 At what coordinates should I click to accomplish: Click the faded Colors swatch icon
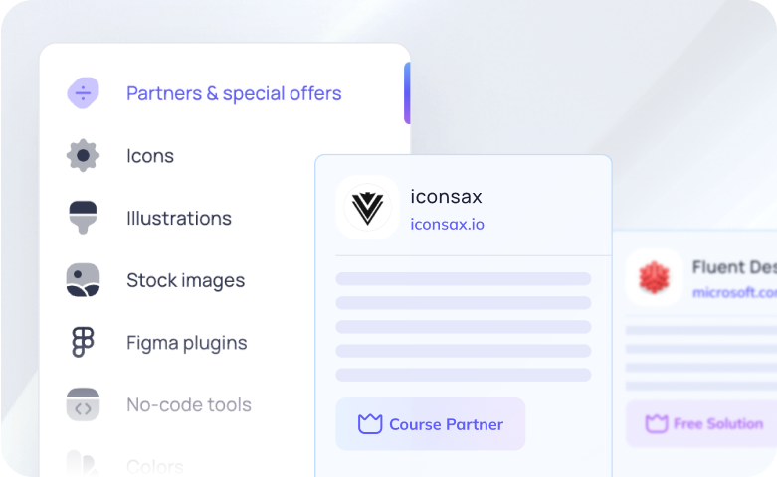pyautogui.click(x=82, y=464)
